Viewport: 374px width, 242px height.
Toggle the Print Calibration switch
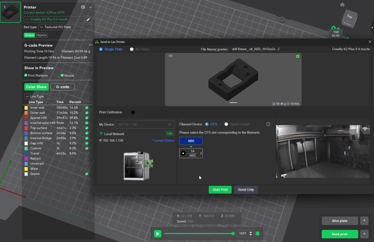(x=135, y=112)
